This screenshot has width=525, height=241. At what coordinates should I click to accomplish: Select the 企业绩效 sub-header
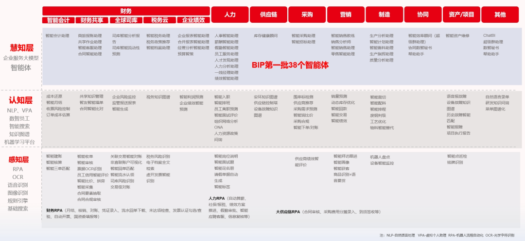pos(193,20)
